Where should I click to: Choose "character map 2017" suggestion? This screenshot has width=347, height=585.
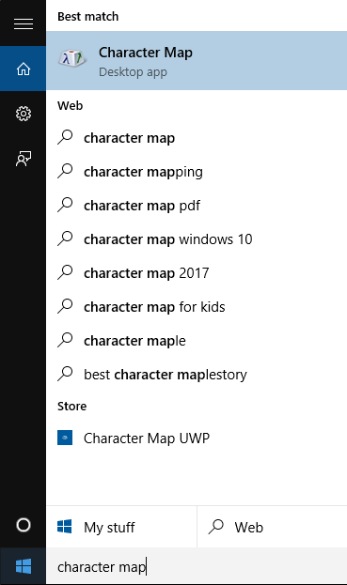click(197, 273)
